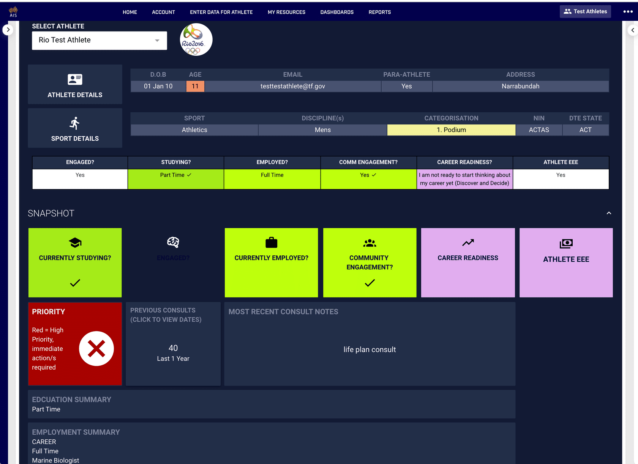Click the Snapshot section heading
This screenshot has width=638, height=464.
[x=51, y=213]
